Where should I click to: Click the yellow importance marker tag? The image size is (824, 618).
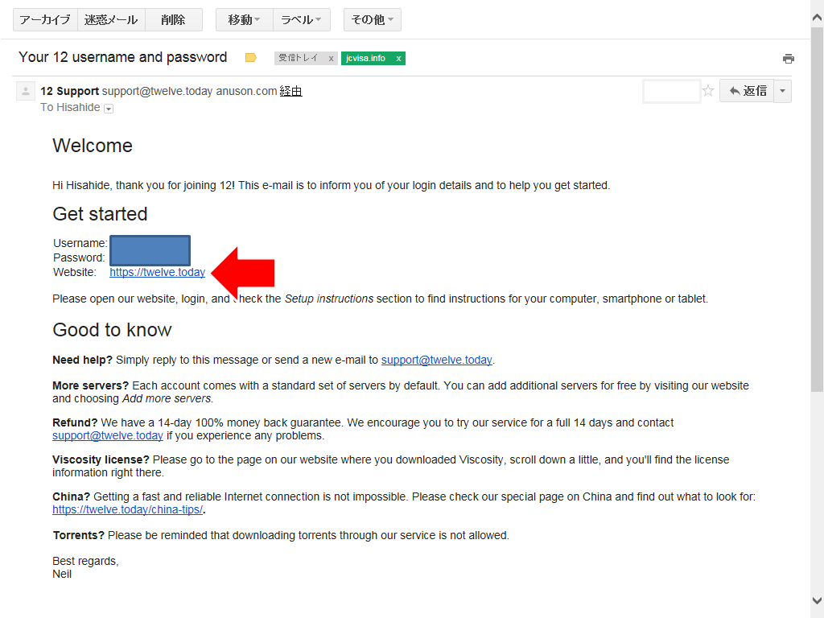tap(251, 58)
